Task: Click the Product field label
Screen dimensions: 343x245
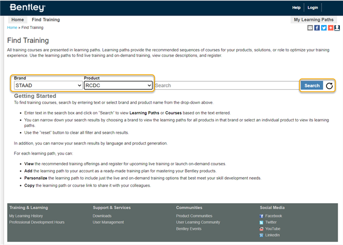Action: tap(92, 78)
